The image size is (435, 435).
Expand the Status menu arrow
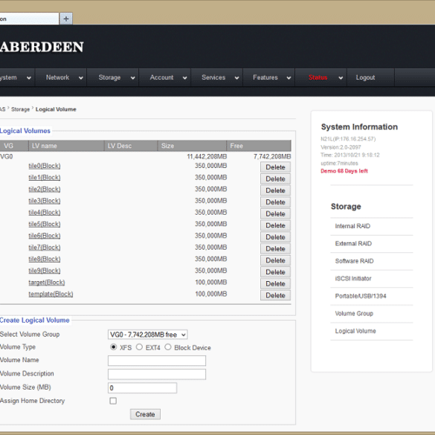[341, 78]
